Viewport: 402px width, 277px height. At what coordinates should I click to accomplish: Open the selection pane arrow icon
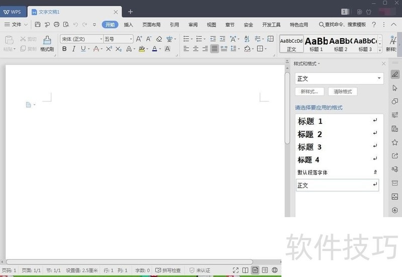[x=395, y=88]
